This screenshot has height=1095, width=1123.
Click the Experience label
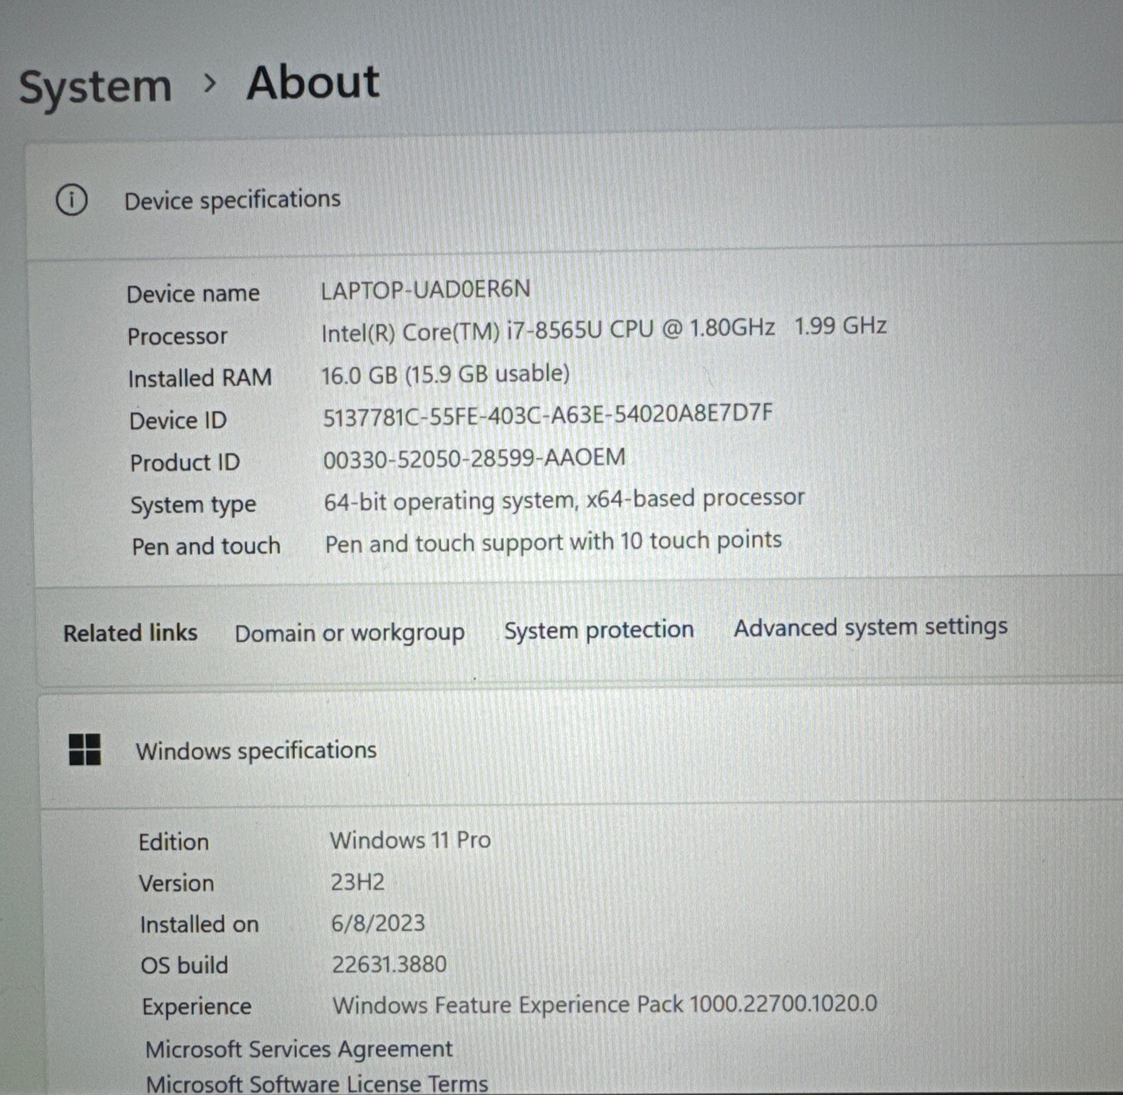coord(197,1007)
